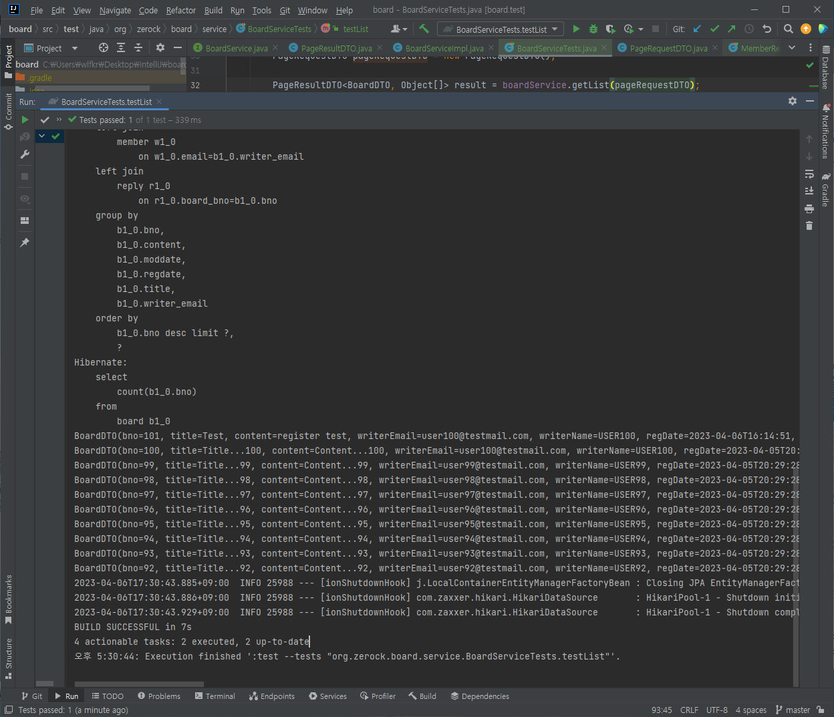The image size is (834, 717).
Task: Open the Services tool window
Action: click(x=327, y=696)
